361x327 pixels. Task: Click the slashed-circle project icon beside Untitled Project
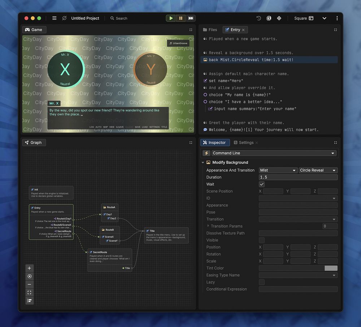(x=64, y=18)
